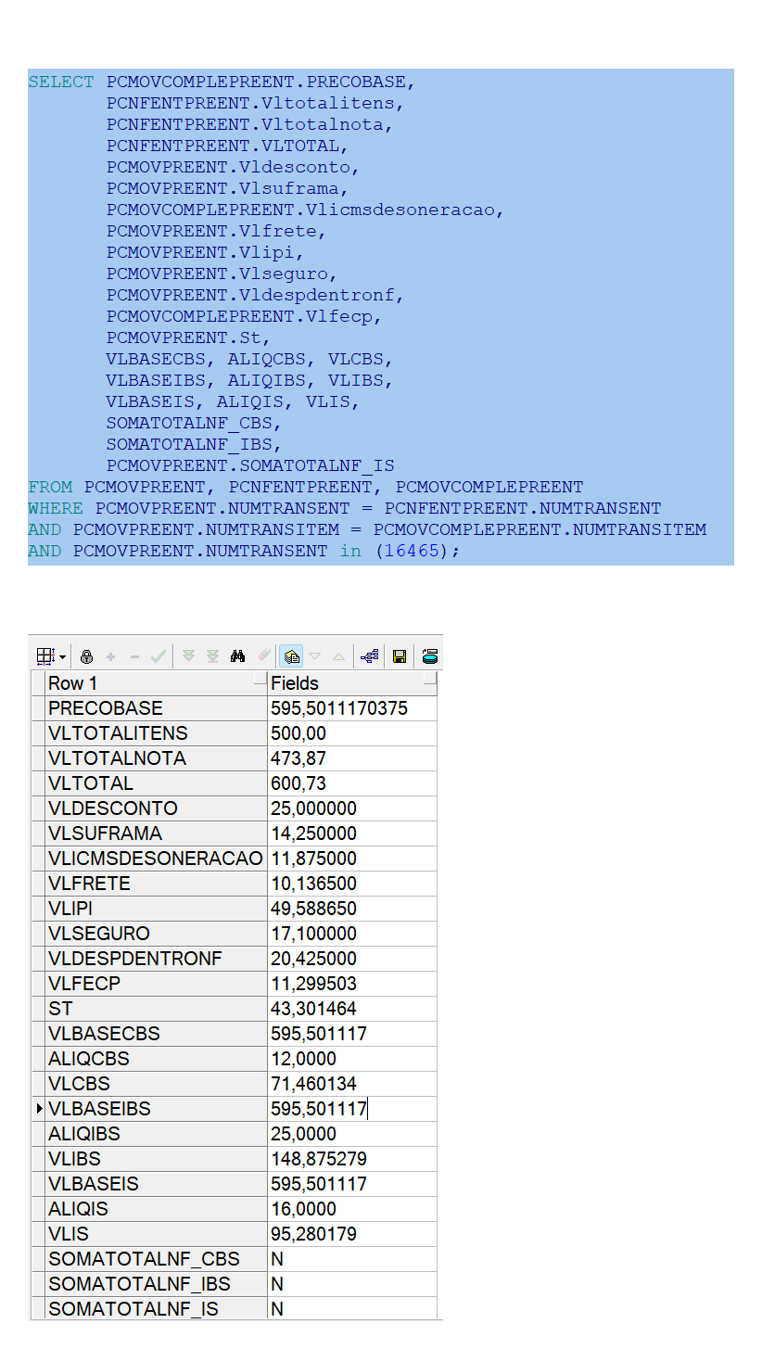Click the 'Fields' column header

352,683
